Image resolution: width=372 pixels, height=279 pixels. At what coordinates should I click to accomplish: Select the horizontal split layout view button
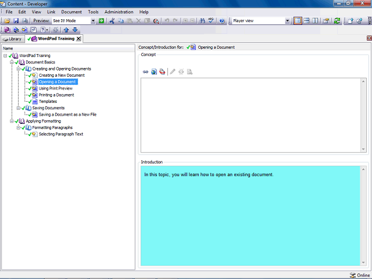[306, 21]
